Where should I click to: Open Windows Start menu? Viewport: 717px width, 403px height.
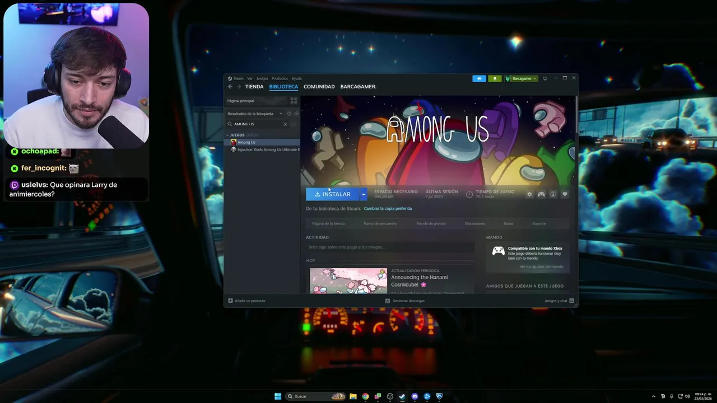(x=278, y=396)
